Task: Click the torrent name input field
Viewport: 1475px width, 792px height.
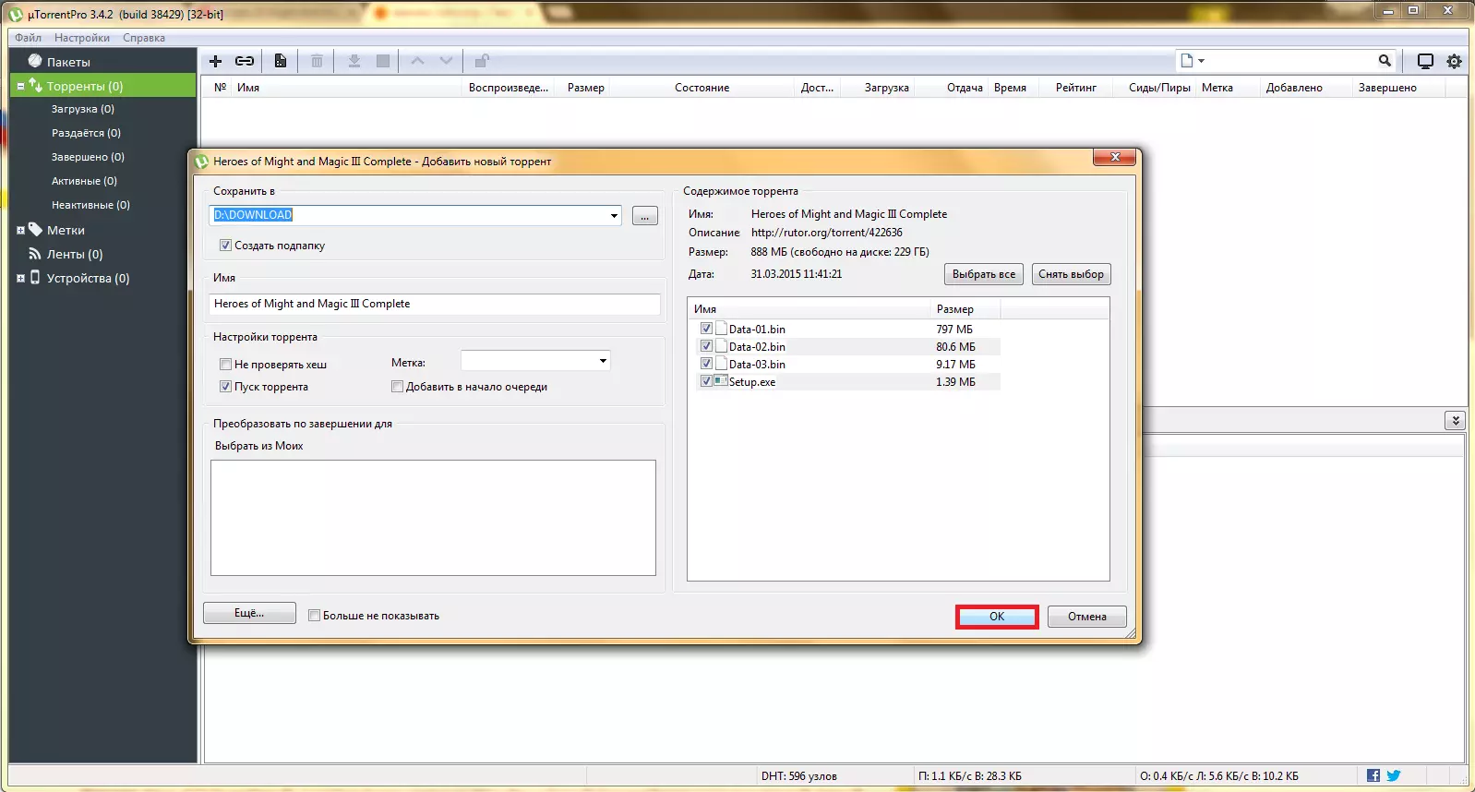Action: [x=435, y=304]
